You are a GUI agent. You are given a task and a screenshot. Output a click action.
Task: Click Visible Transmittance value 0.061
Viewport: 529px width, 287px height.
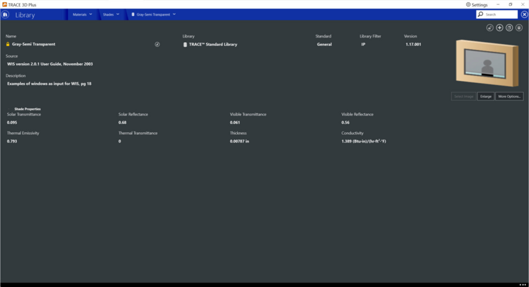tap(235, 122)
